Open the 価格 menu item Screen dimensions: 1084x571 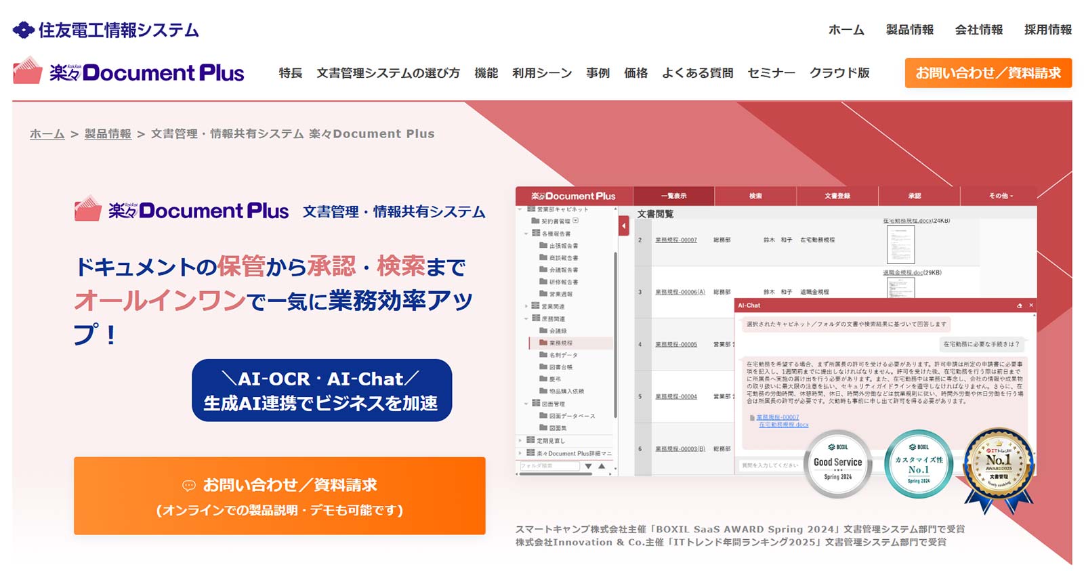click(x=636, y=72)
